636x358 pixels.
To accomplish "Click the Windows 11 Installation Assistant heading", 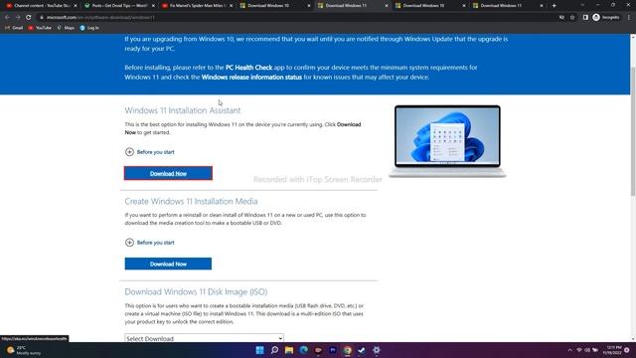I will click(182, 110).
